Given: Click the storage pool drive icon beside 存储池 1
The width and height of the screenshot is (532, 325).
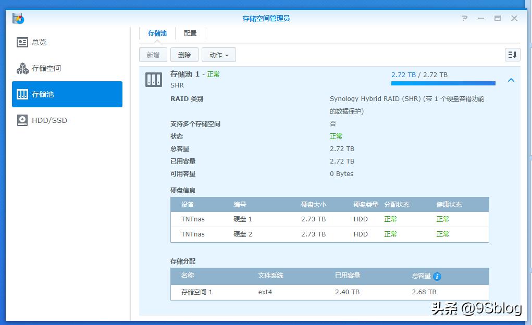Looking at the screenshot, I should 154,79.
